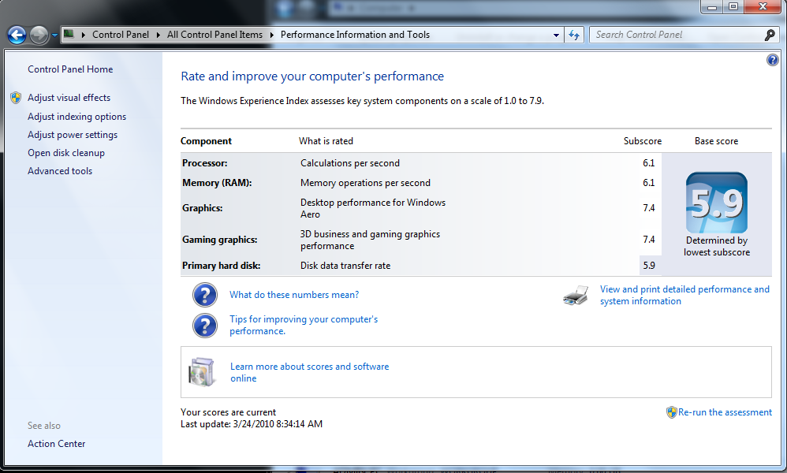Viewport: 787px width, 473px height.
Task: Click the greyed Forward arrow button
Action: 39,35
